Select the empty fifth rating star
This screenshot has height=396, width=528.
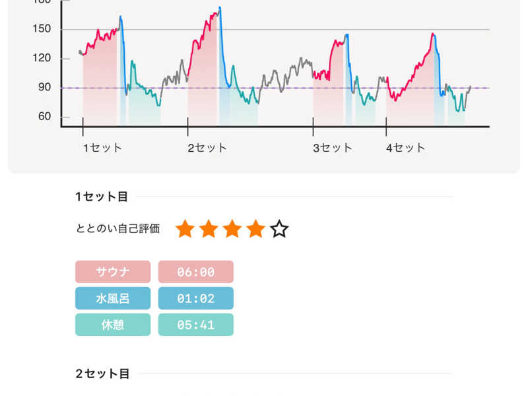point(279,228)
